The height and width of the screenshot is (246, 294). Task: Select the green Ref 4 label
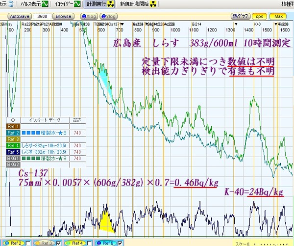point(13,145)
